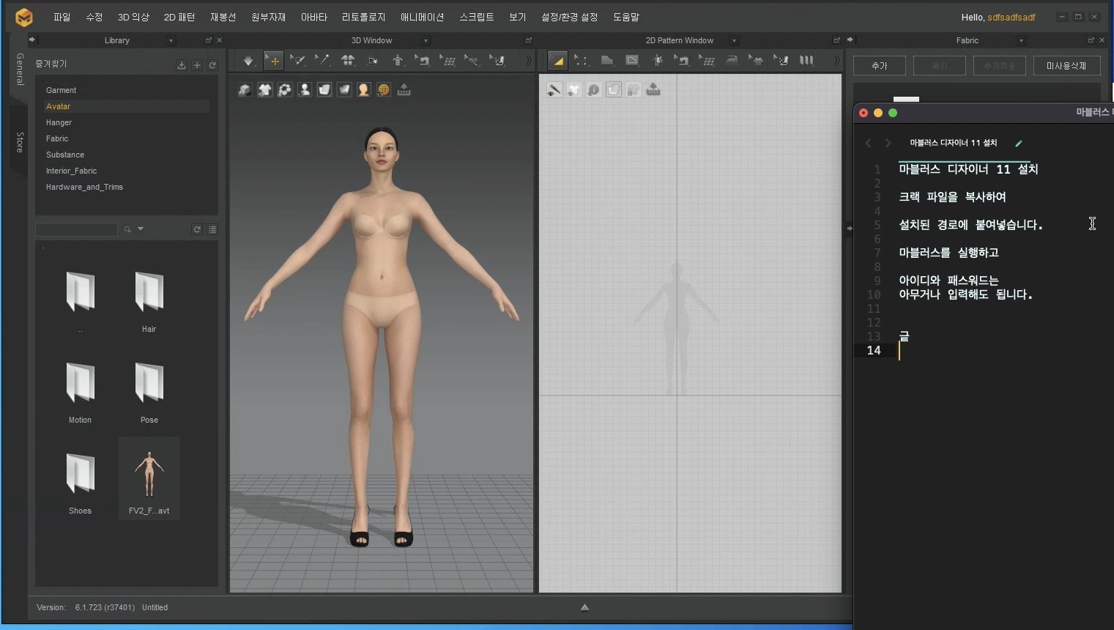This screenshot has height=630, width=1114.
Task: Select the texture grid tool in 2D toolbar
Action: pyautogui.click(x=707, y=61)
